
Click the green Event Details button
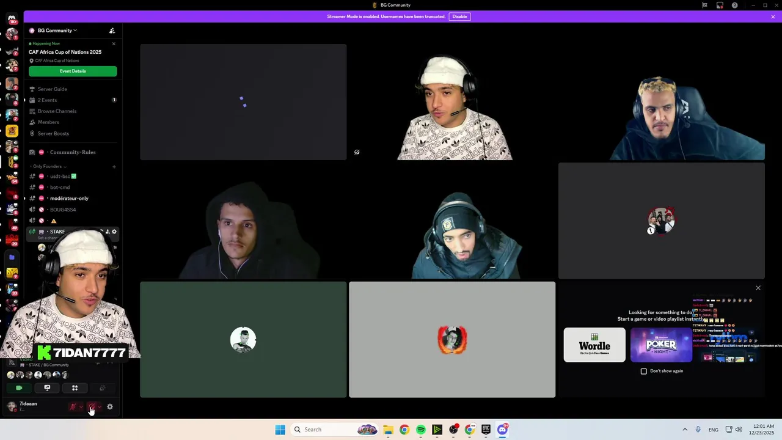pos(73,71)
